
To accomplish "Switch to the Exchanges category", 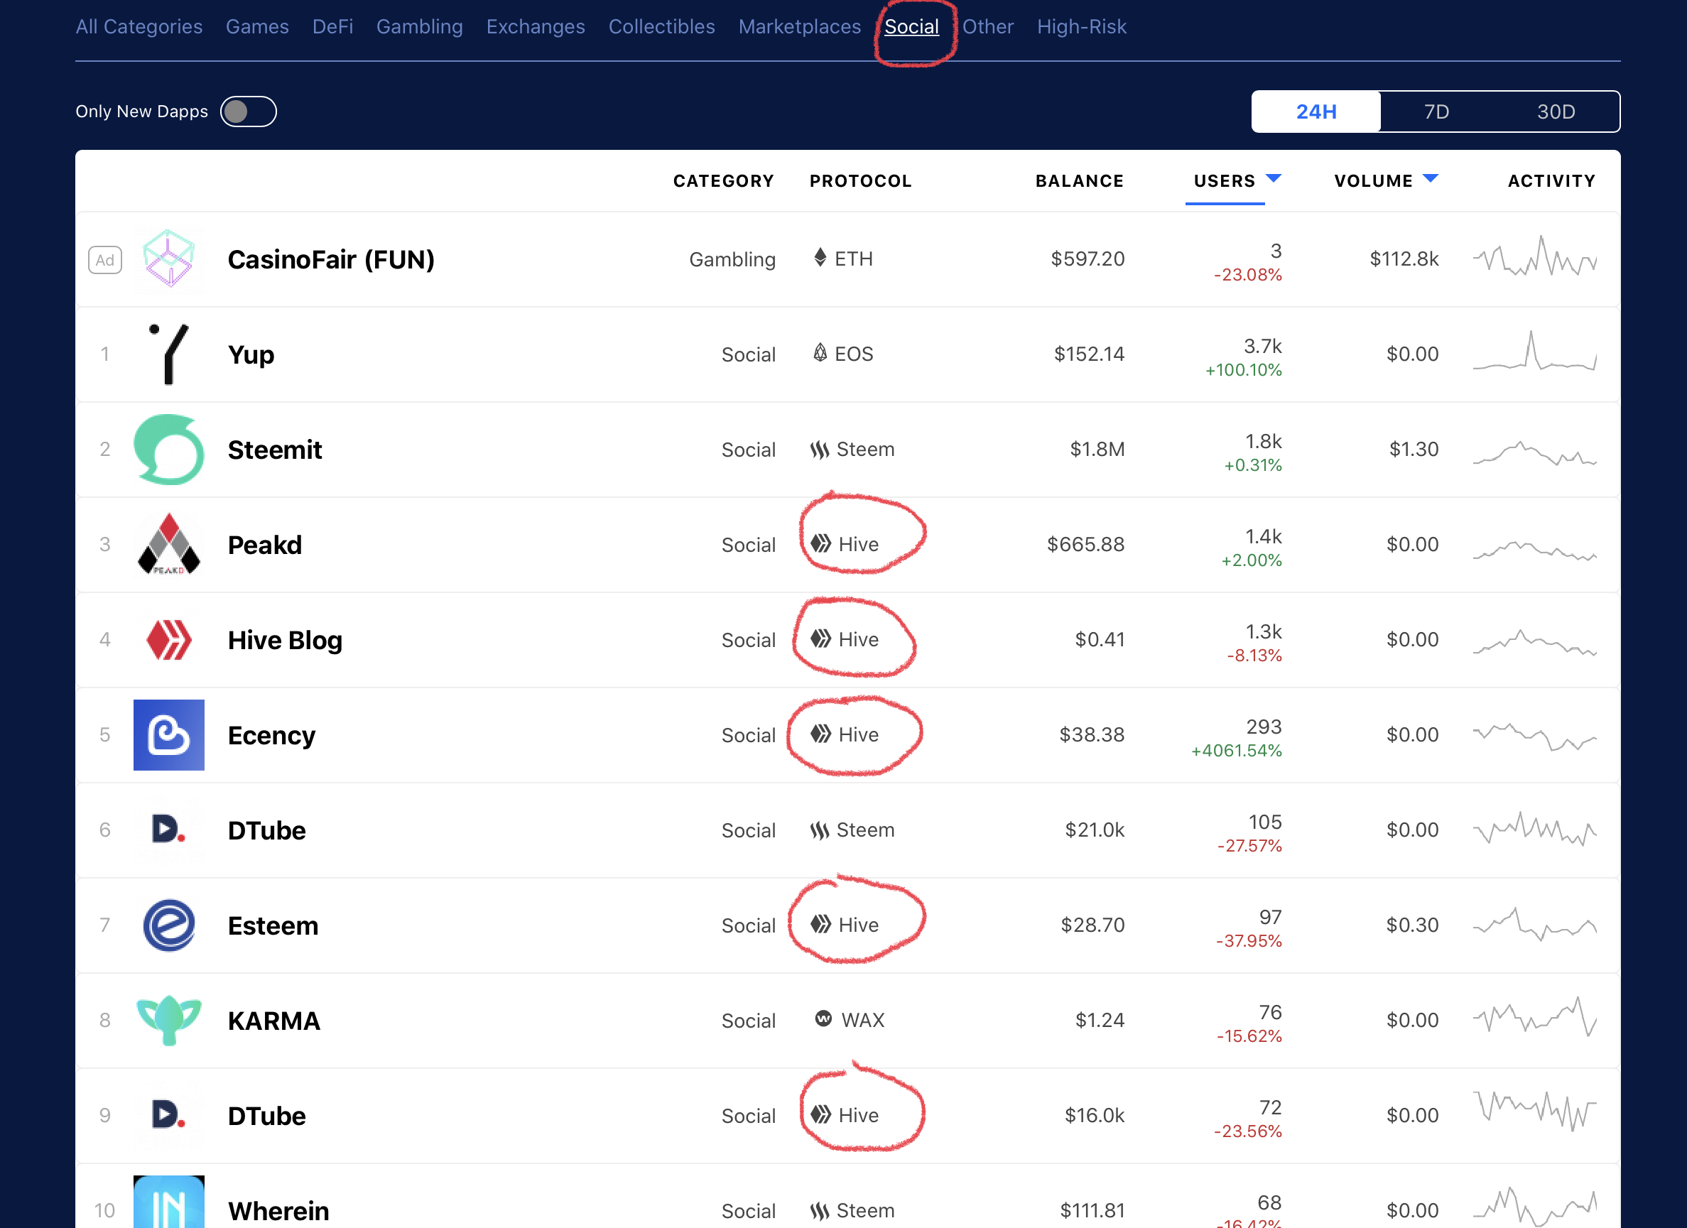I will tap(536, 27).
